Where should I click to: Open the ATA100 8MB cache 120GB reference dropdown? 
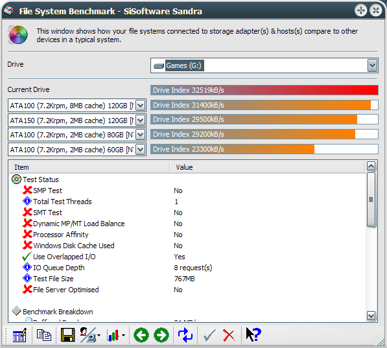point(141,106)
